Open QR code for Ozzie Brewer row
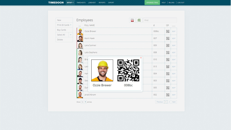The width and height of the screenshot is (231, 130). tap(168, 31)
